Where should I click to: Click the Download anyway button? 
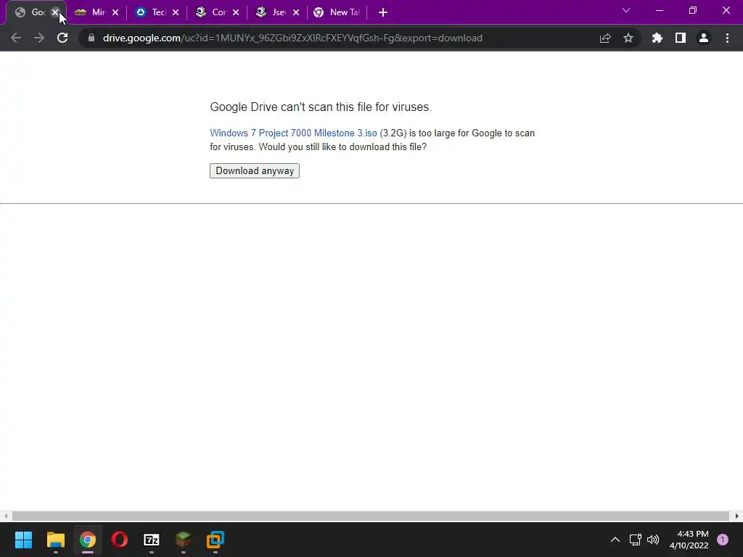coord(255,170)
